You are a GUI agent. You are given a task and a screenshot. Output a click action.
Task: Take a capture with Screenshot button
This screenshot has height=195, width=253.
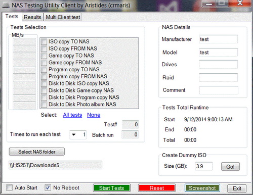[202, 188]
